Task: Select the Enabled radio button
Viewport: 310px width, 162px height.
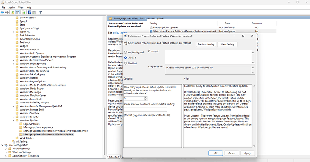Action: (x=125, y=58)
